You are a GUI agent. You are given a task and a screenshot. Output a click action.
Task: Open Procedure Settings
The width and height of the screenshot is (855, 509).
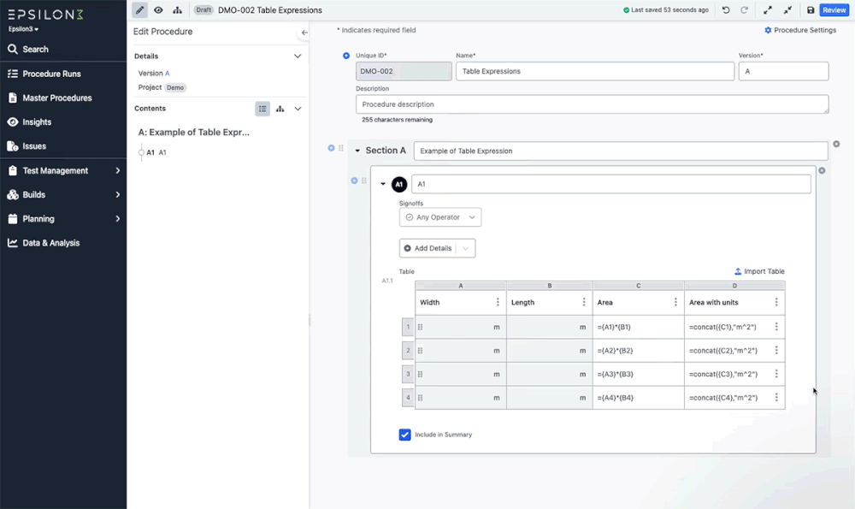(800, 29)
